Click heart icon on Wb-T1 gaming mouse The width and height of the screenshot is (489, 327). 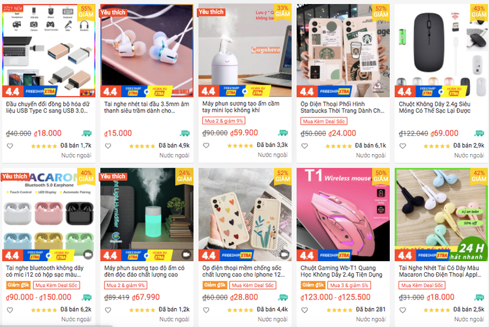click(x=304, y=310)
